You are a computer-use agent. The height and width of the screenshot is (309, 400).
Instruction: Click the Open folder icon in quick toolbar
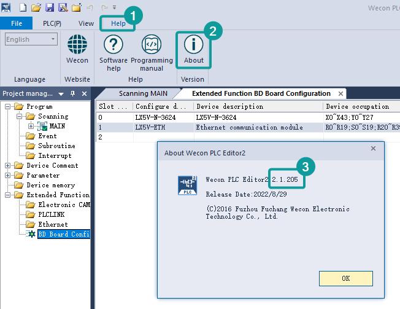36,7
